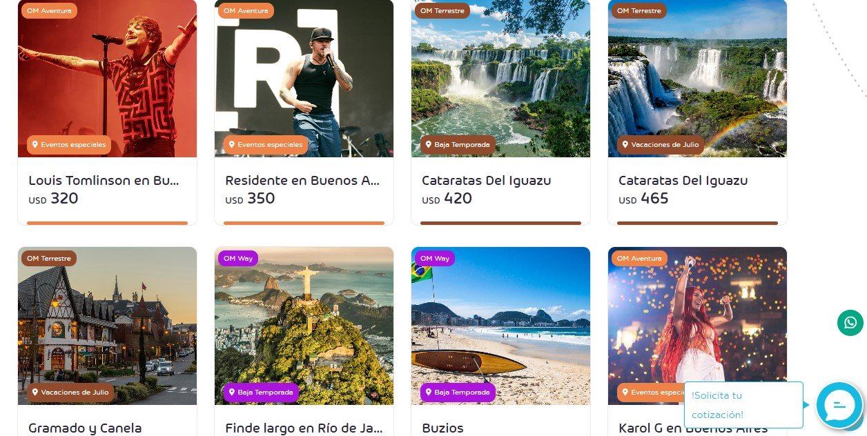The width and height of the screenshot is (867, 436).
Task: View Buzios beach surfboard photo
Action: click(x=501, y=326)
